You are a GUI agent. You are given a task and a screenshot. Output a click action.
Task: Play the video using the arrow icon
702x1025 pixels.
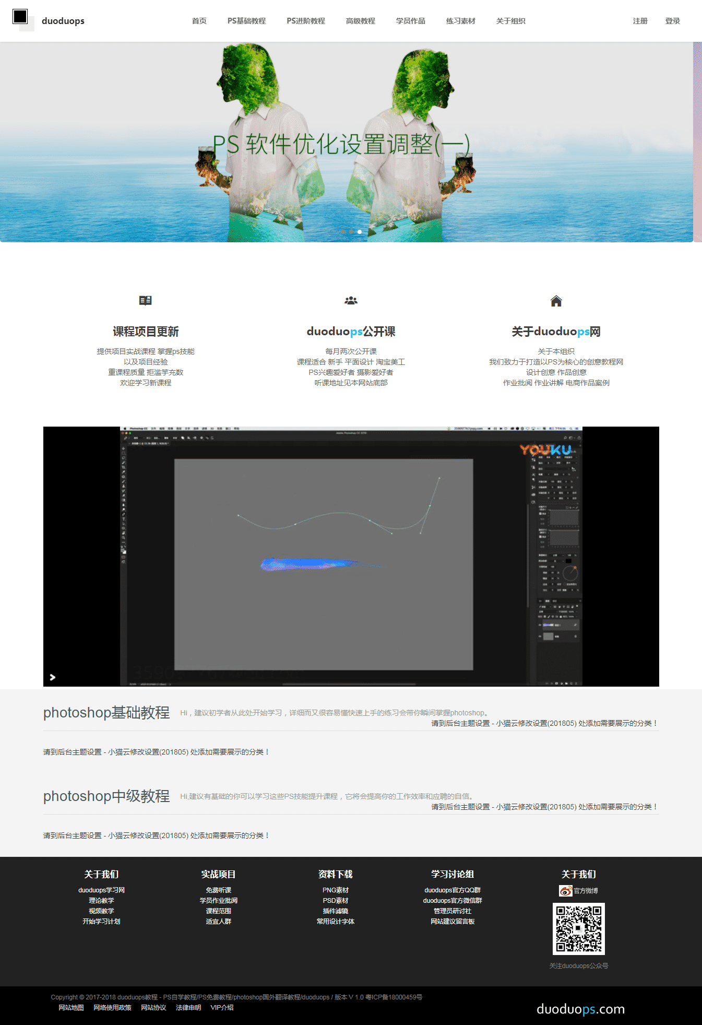(x=53, y=677)
